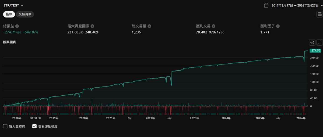The width and height of the screenshot is (323, 137).
Task: Click the 2024年 time axis label
Action: (x=226, y=118)
